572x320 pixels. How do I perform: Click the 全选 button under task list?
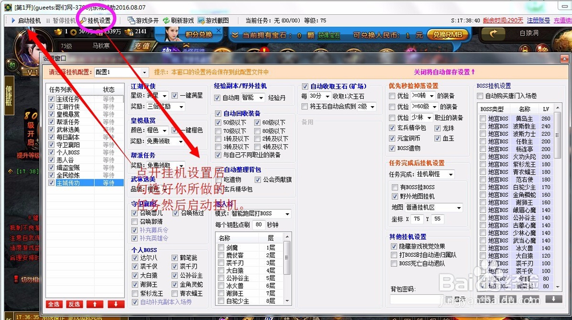tap(54, 304)
